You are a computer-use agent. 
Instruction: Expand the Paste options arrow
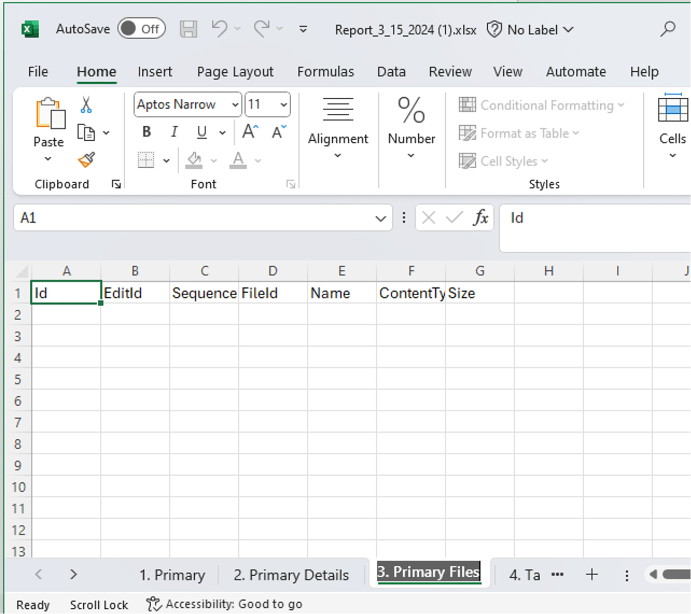point(48,159)
